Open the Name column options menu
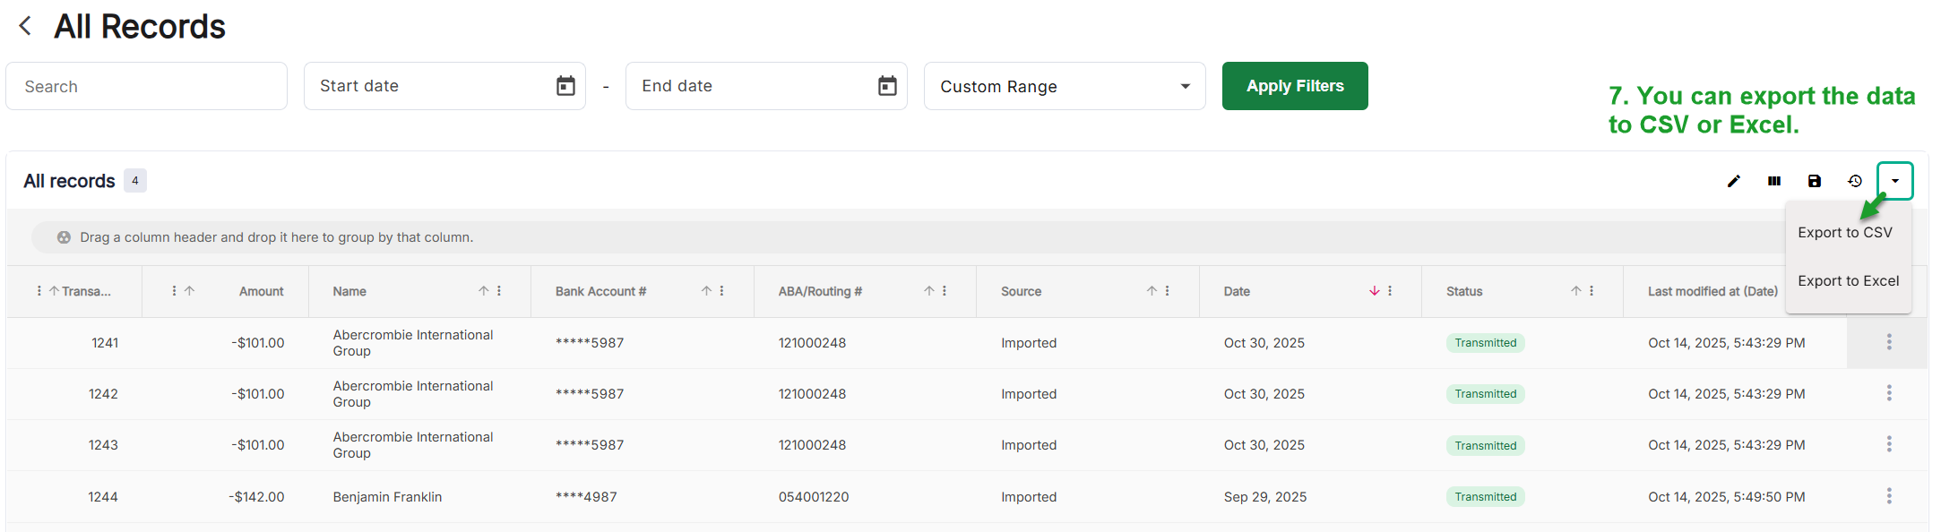The height and width of the screenshot is (532, 1941). (499, 291)
